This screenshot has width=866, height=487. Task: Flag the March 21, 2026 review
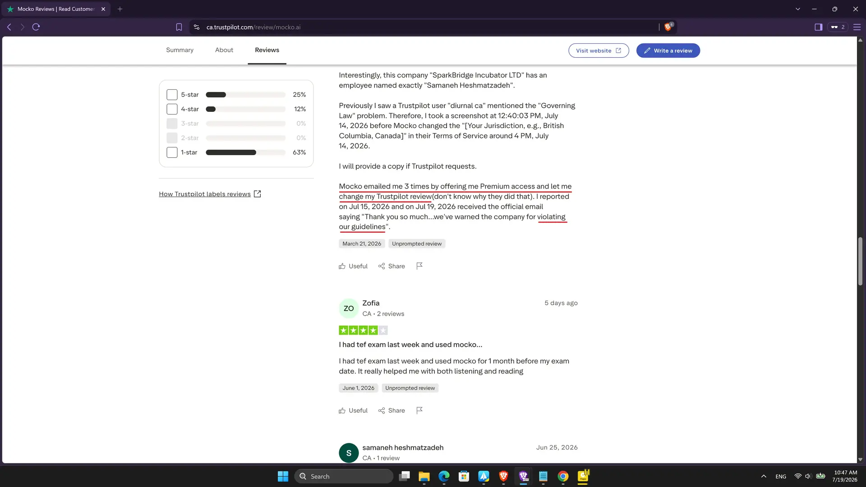click(419, 266)
